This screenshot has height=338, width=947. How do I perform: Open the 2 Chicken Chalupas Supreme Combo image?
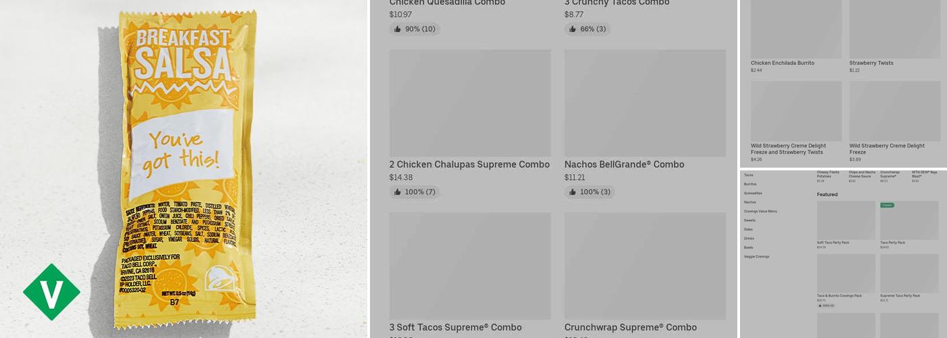pos(470,103)
